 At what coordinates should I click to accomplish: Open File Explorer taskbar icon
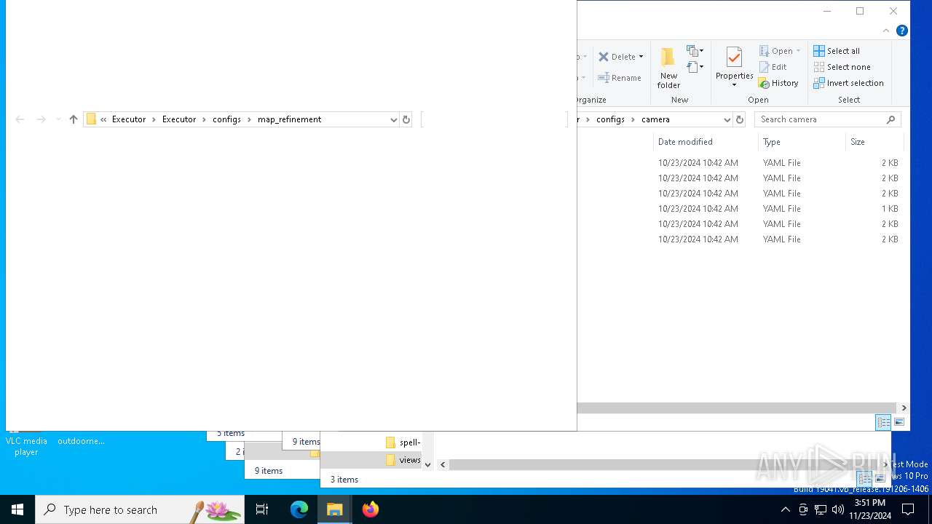(x=335, y=509)
